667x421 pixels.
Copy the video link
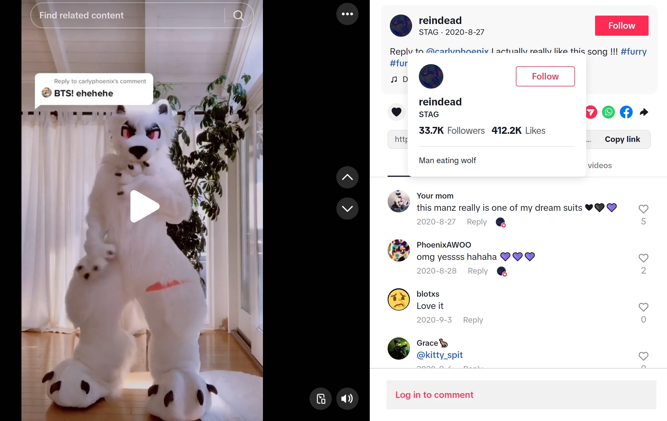point(622,139)
